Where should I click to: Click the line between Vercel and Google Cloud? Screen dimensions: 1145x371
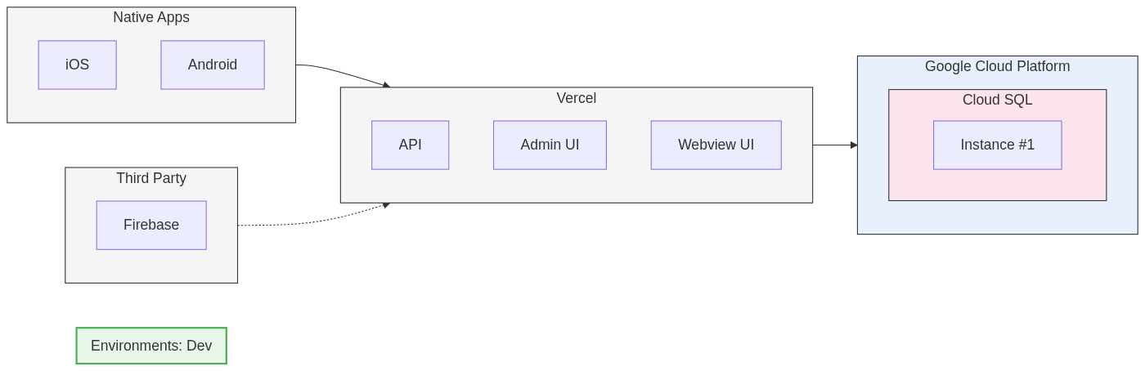coord(833,145)
